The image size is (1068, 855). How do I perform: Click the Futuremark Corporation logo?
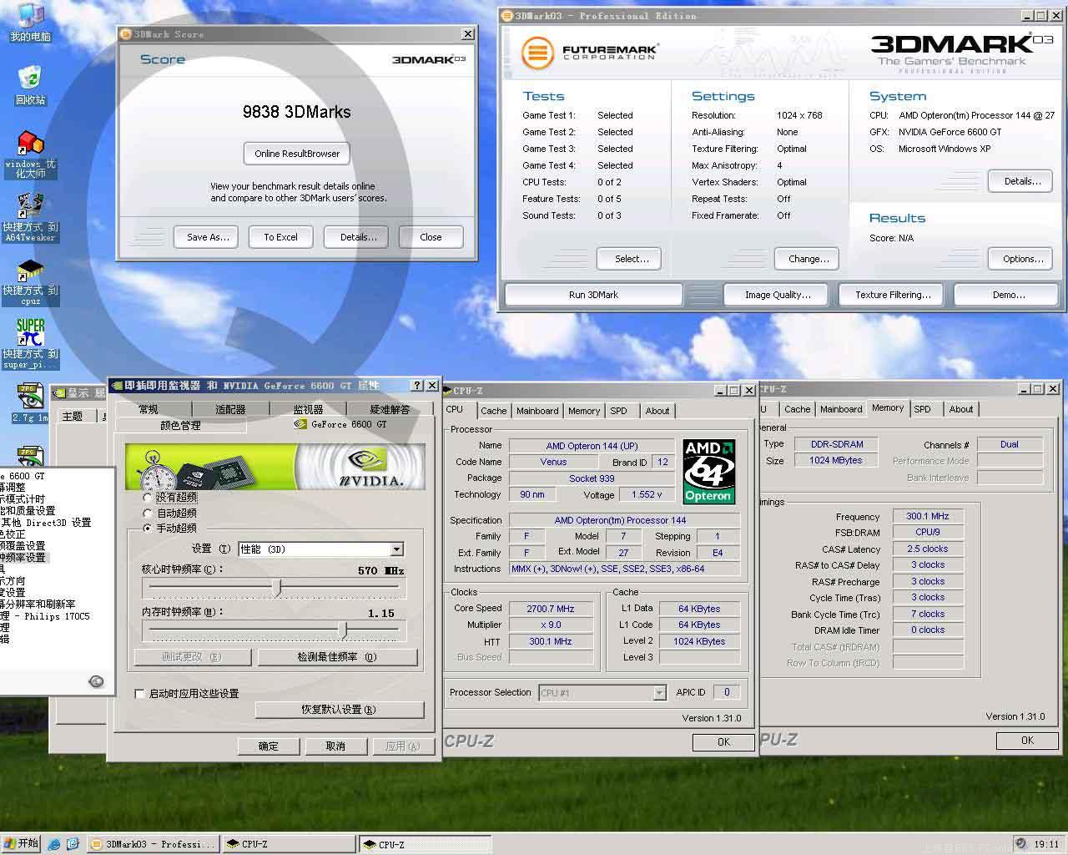click(x=590, y=53)
